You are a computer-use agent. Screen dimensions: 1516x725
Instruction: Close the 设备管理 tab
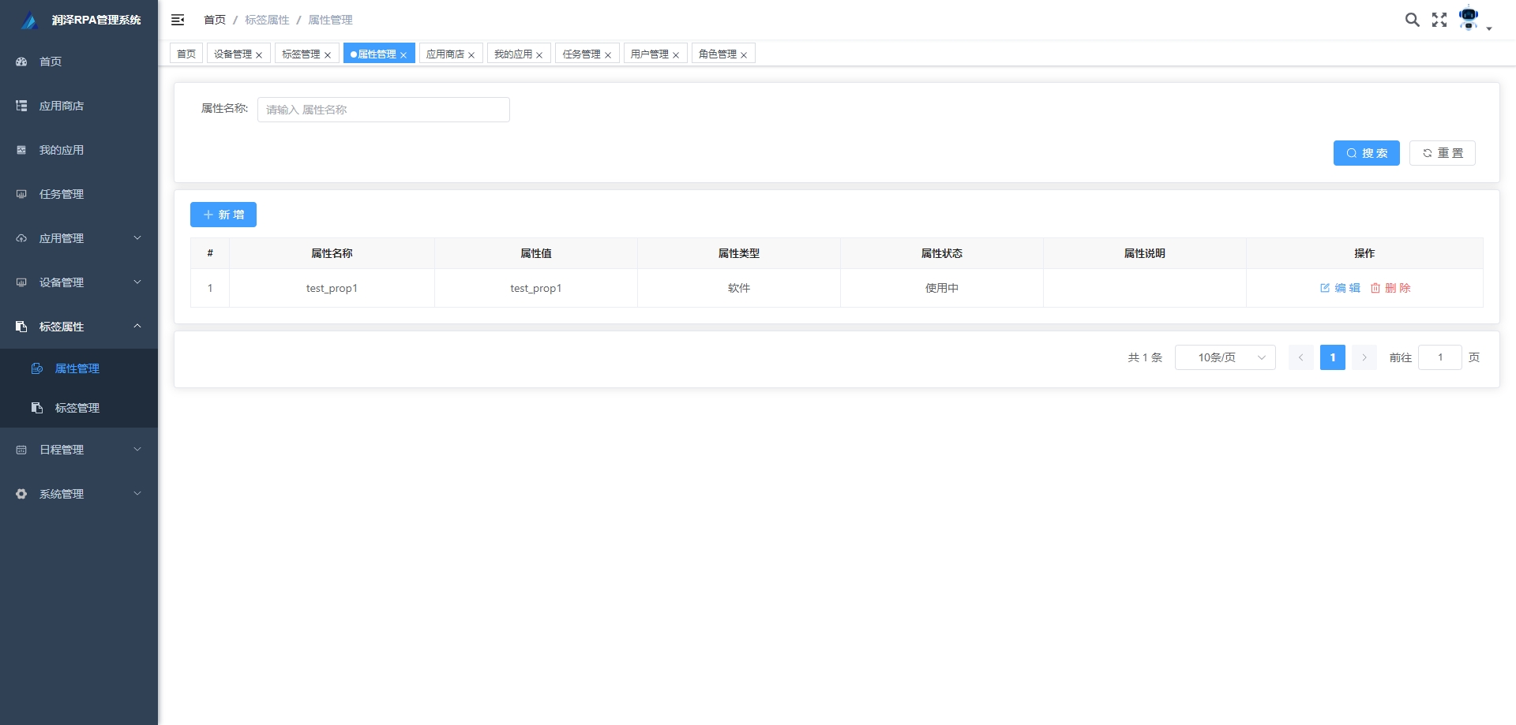259,55
